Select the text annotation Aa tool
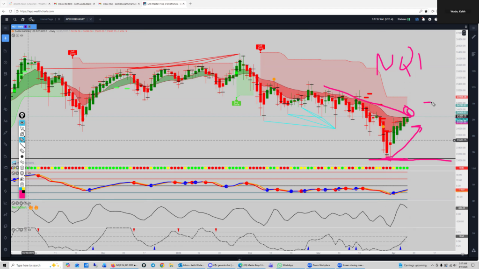 [x=6, y=120]
